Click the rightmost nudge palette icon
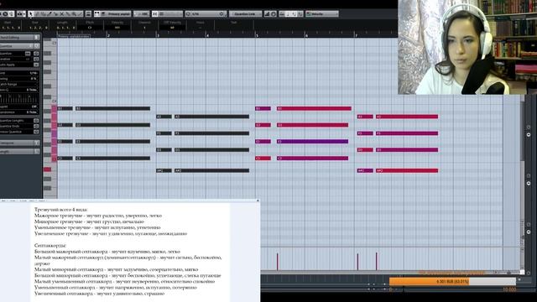The width and height of the screenshot is (537, 302). 300,14
